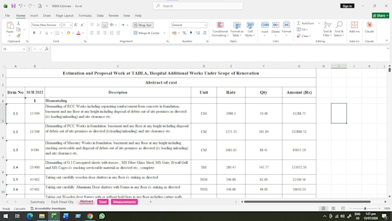Open Cell Styles gallery
The image size is (392, 221).
(250, 29)
